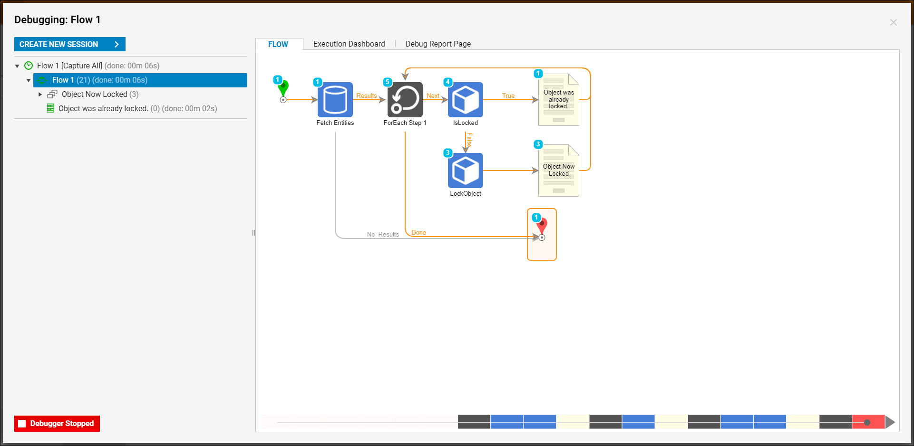Click the 'Results' path label
This screenshot has height=446, width=914.
(x=367, y=95)
